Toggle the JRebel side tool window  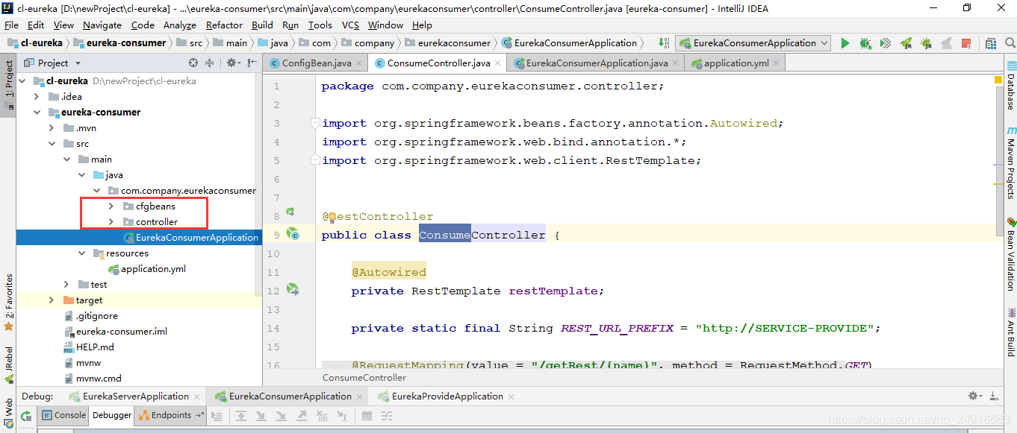[9, 365]
